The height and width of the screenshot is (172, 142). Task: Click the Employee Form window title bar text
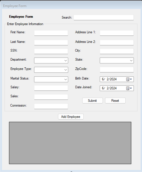click(15, 6)
